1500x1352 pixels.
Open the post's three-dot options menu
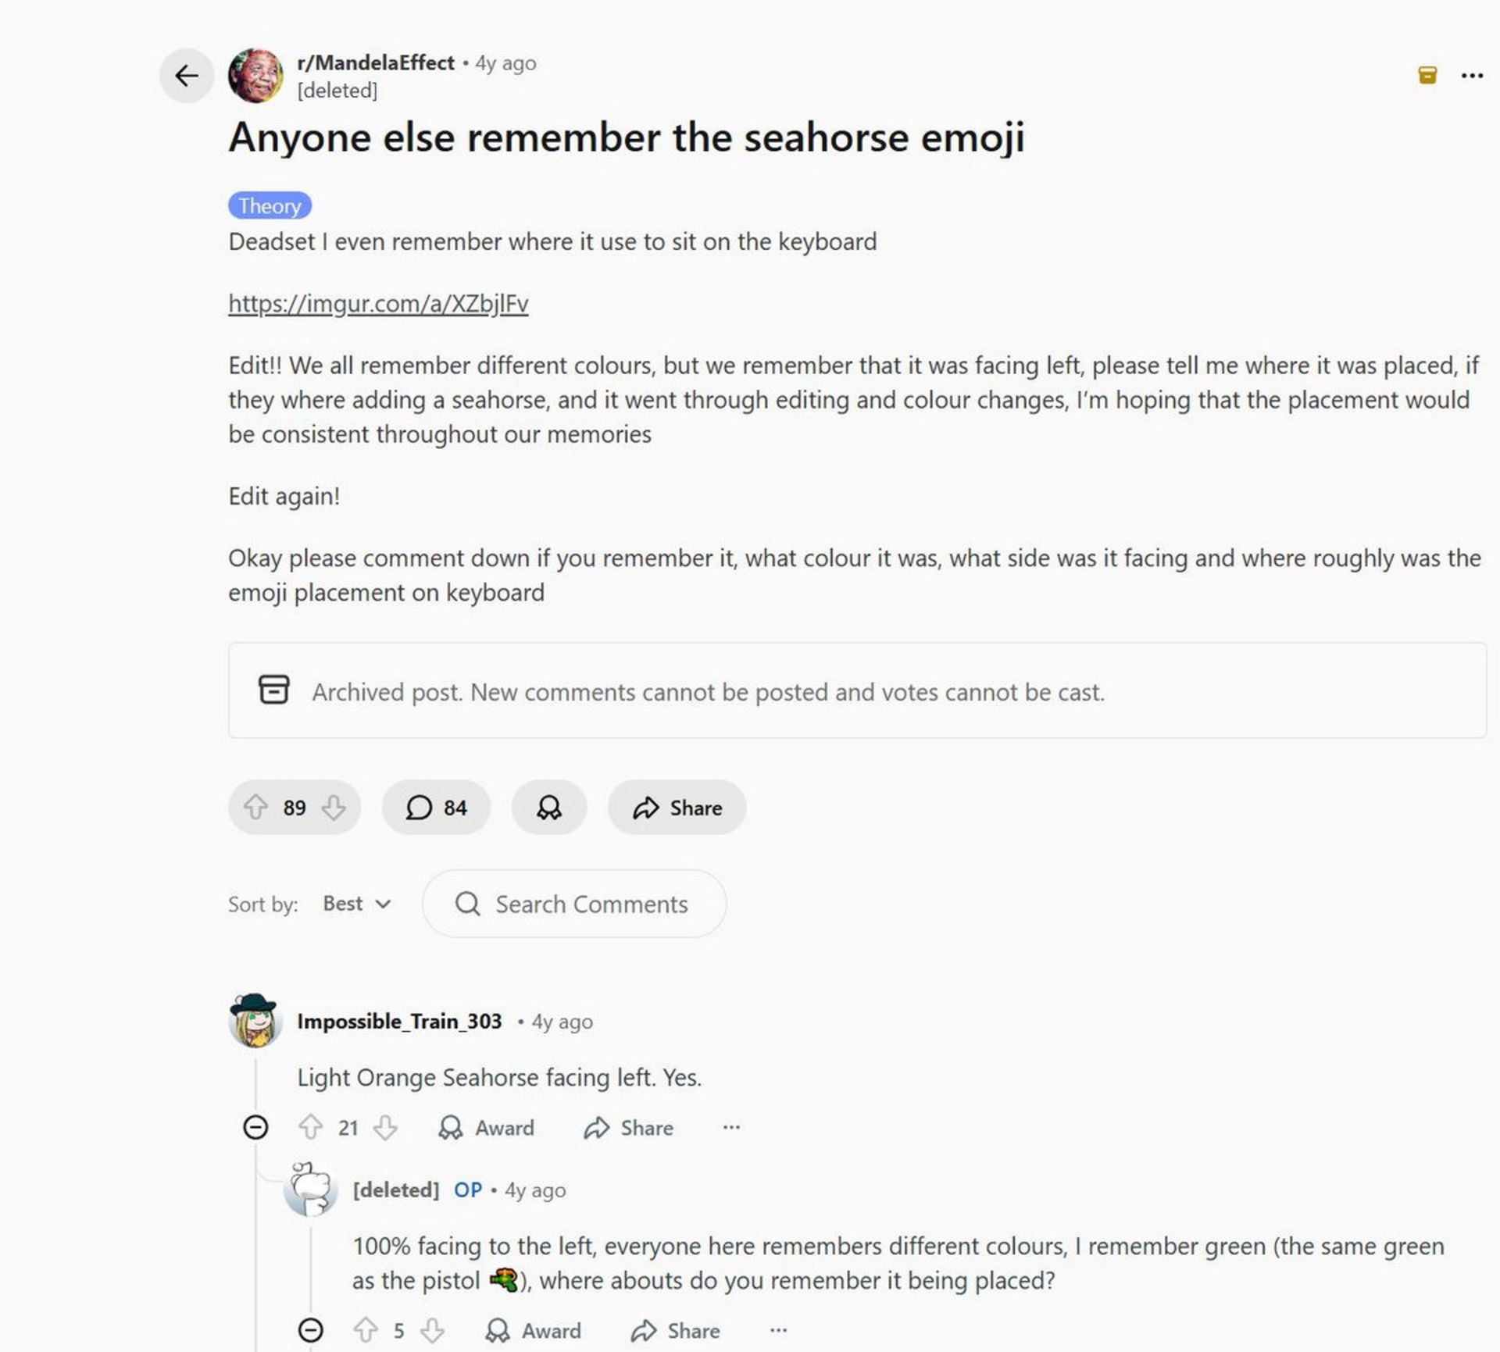pyautogui.click(x=1472, y=76)
